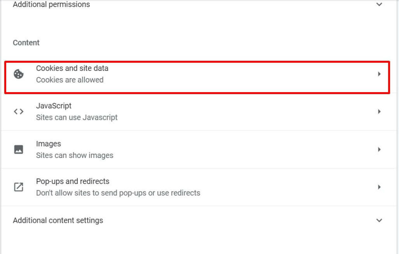Image resolution: width=399 pixels, height=254 pixels.
Task: Click the arrow for Pop-ups and redirects
Action: tap(379, 187)
